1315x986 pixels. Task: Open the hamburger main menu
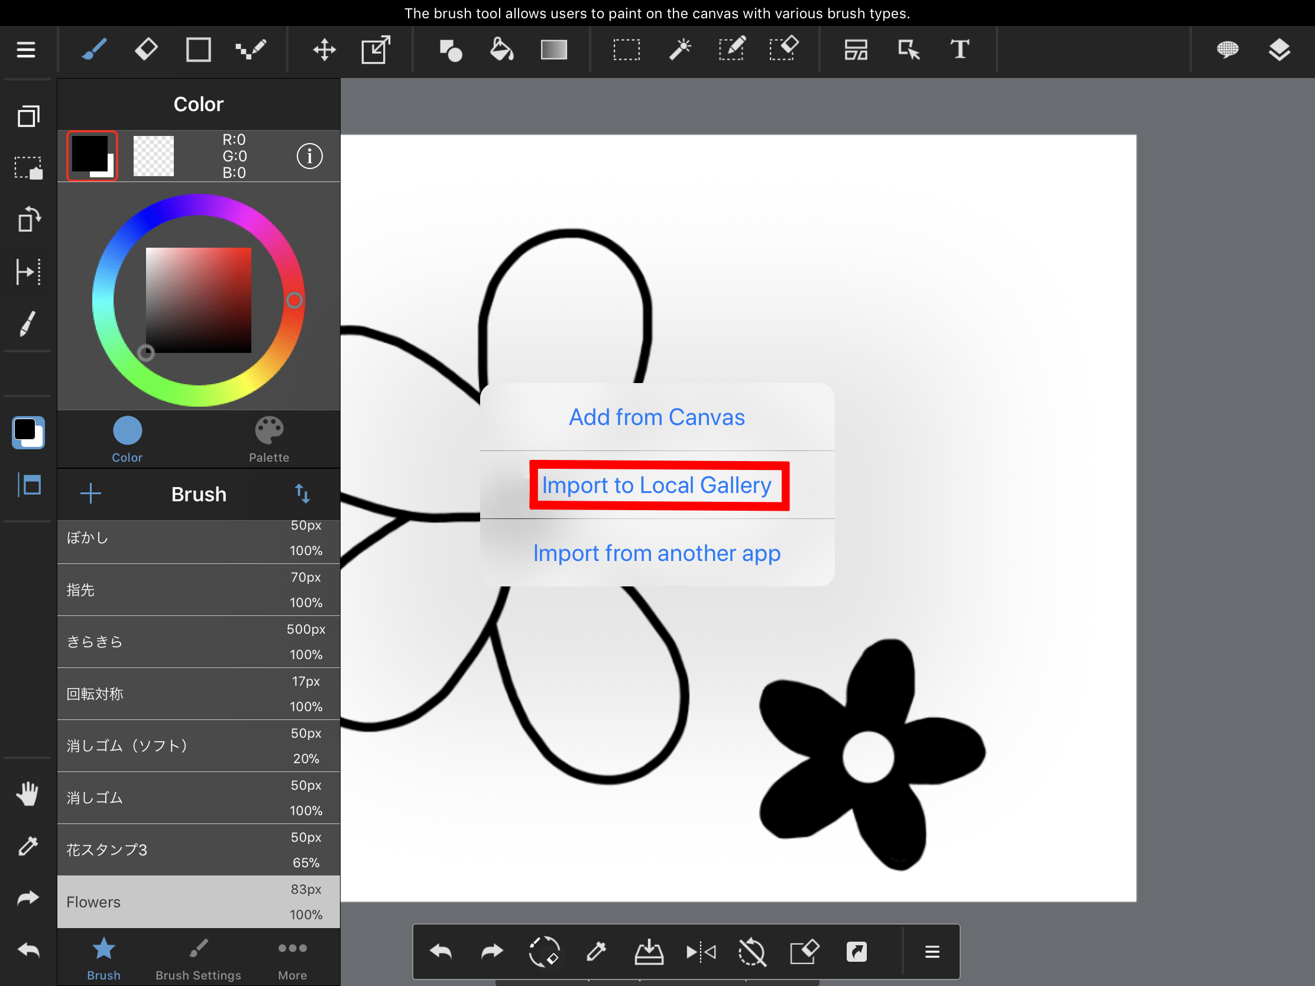tap(26, 50)
